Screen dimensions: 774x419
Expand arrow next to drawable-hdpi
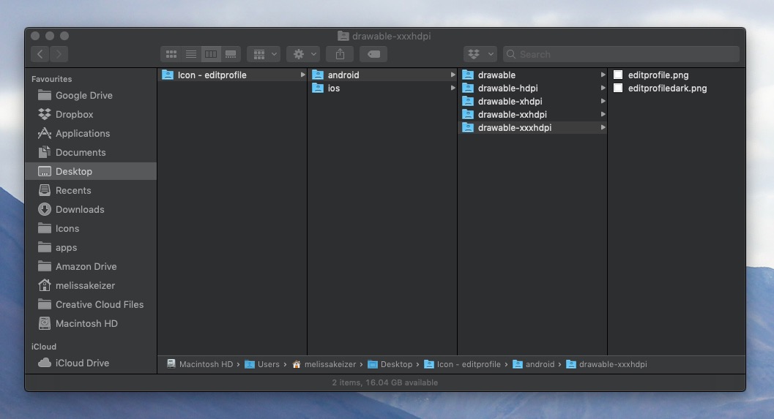[603, 88]
